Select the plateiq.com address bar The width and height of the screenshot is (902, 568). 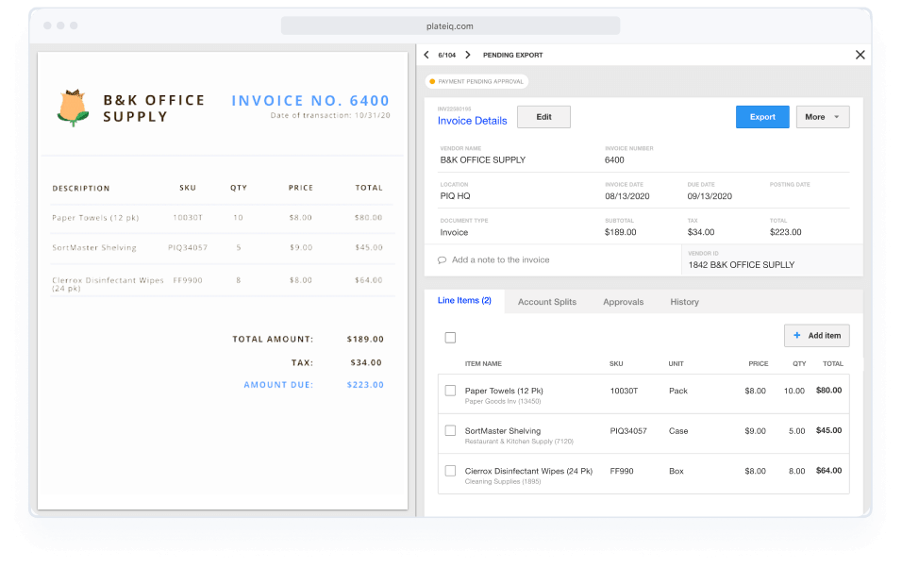click(x=450, y=25)
